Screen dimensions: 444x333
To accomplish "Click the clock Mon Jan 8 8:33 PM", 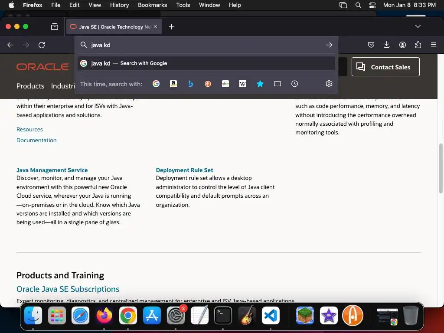I will pyautogui.click(x=409, y=5).
